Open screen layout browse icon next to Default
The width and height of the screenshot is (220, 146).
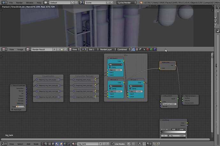pyautogui.click(x=46, y=3)
